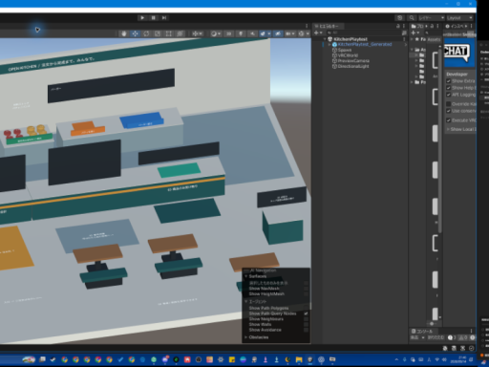Select the Rect Transform tool

[169, 33]
